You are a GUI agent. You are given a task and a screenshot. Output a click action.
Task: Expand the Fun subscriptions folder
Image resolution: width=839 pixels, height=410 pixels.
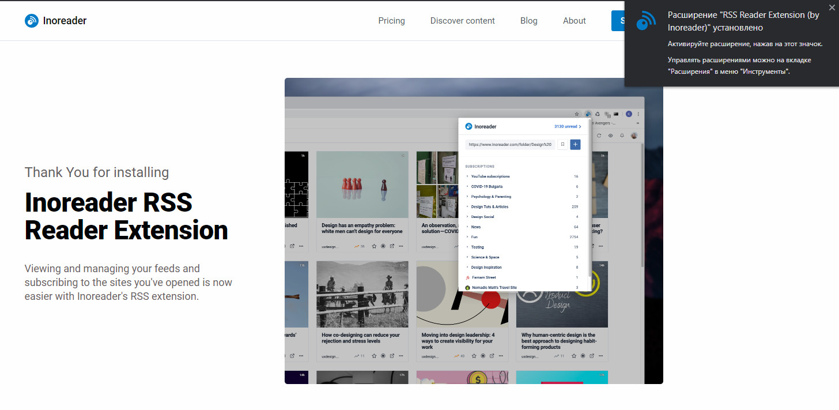[468, 236]
